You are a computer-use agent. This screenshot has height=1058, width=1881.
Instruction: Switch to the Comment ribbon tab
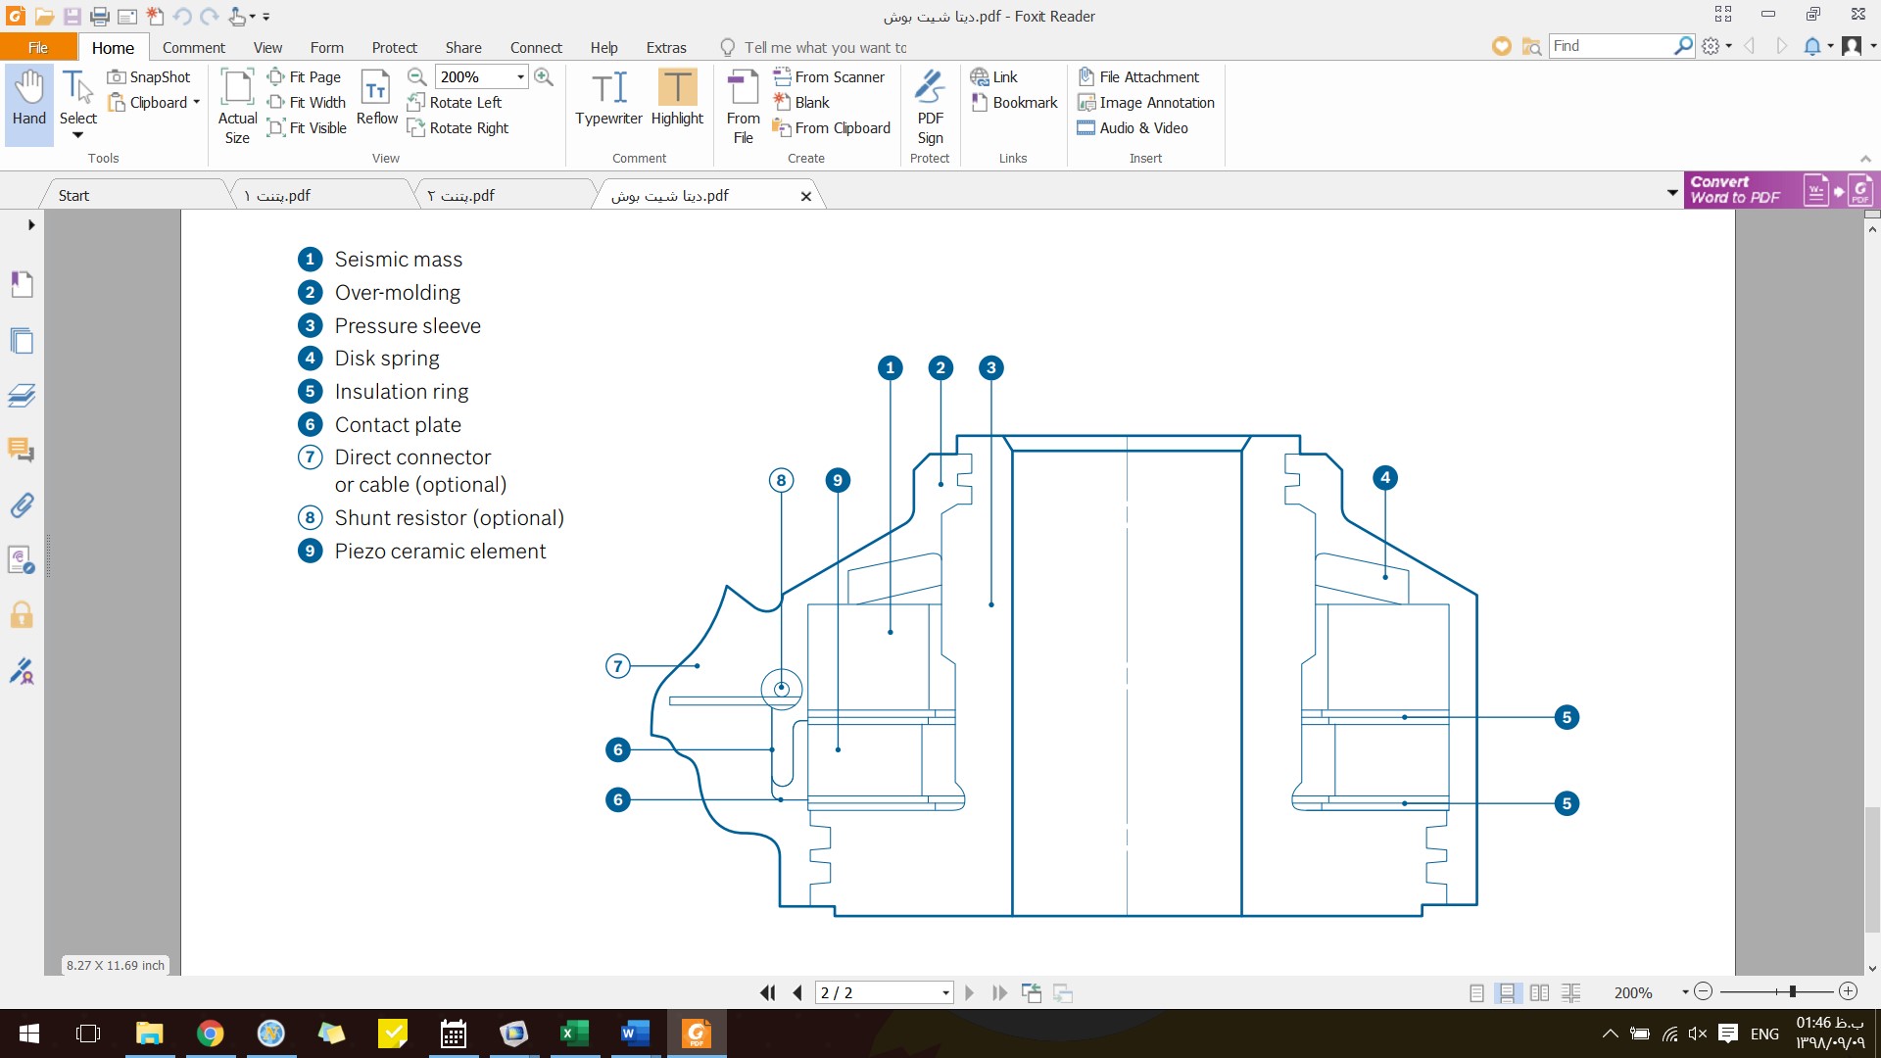click(x=193, y=47)
